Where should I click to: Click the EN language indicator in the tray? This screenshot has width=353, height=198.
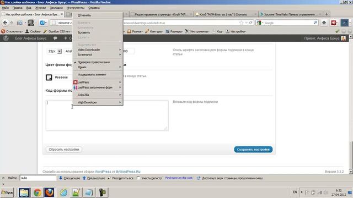point(295,192)
